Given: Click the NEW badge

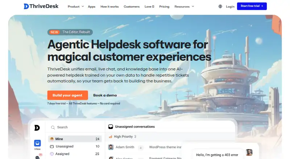Looking at the screenshot, I should tap(54, 32).
